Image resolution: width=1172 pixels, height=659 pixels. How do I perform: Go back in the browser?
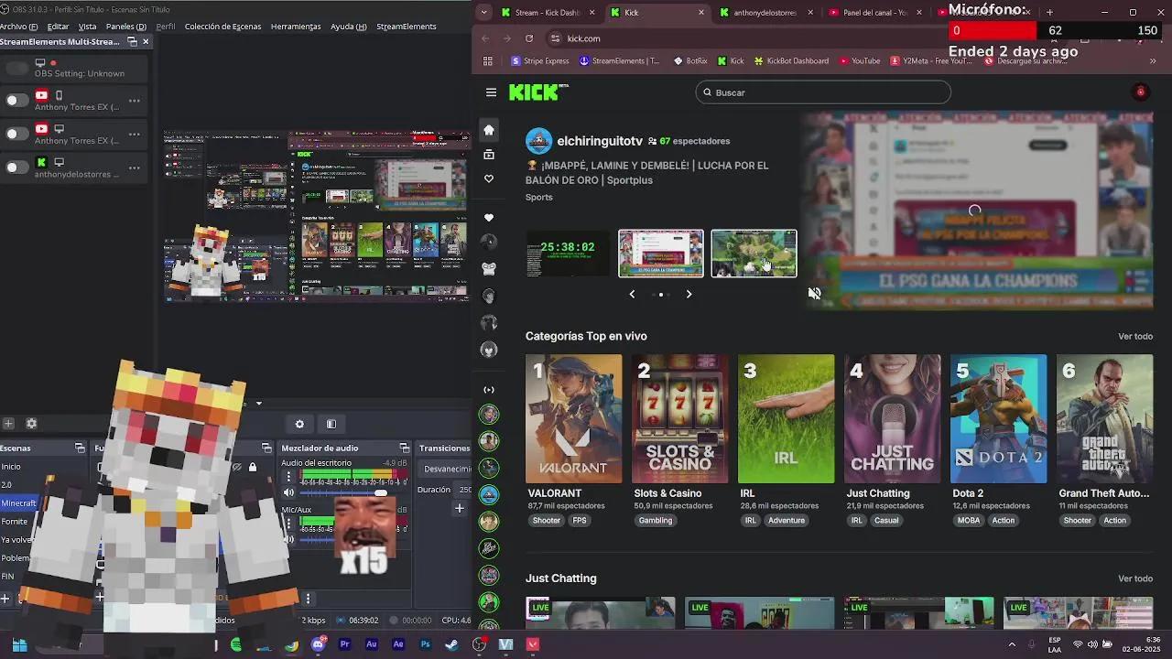(x=486, y=38)
